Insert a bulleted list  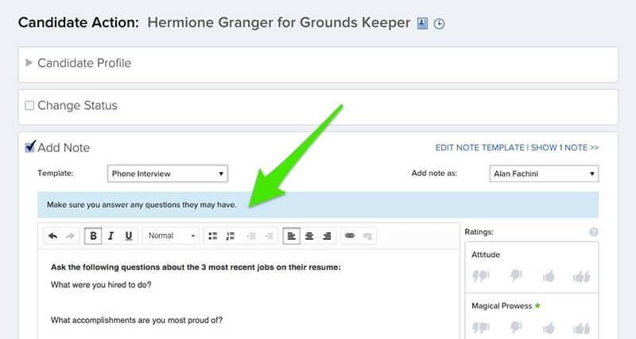click(212, 236)
